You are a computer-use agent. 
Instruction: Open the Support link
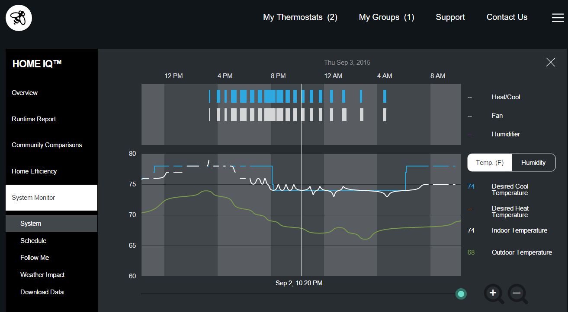click(450, 17)
